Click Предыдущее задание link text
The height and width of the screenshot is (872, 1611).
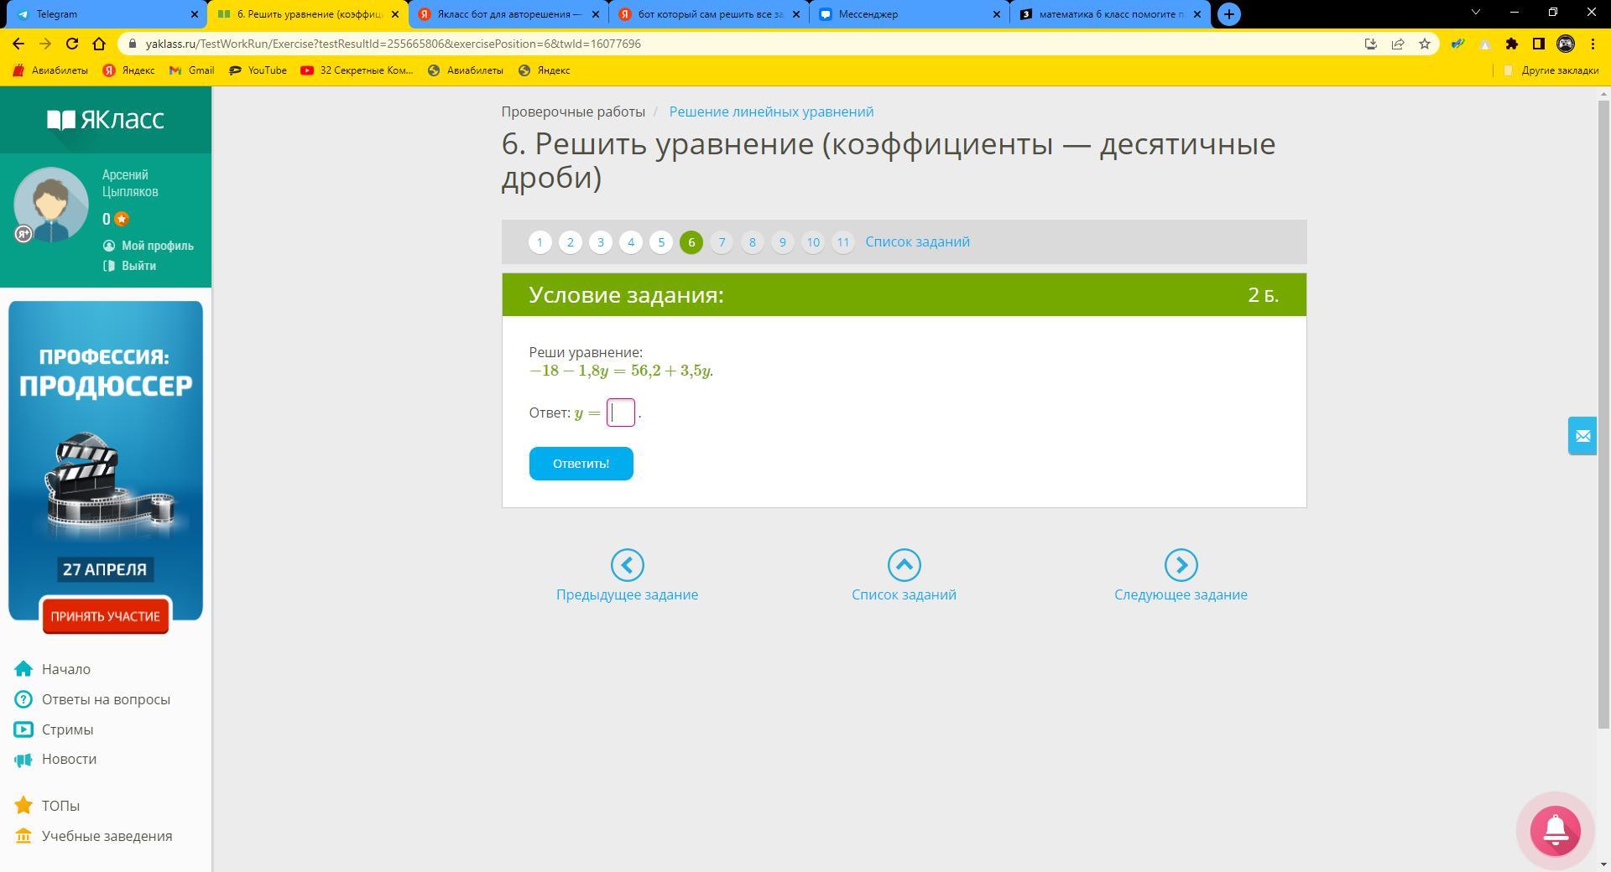tap(627, 594)
